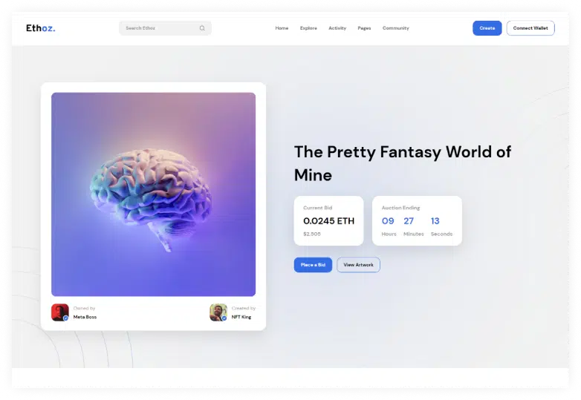Open the brain artwork image
581x400 pixels.
tap(153, 194)
